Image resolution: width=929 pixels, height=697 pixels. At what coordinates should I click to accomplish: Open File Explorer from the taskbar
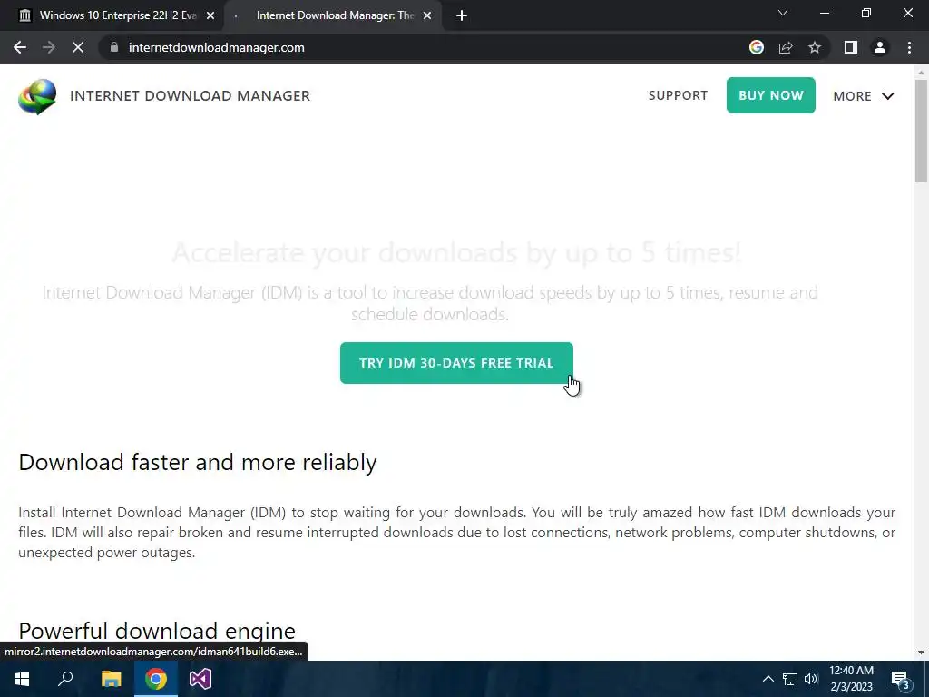click(111, 679)
